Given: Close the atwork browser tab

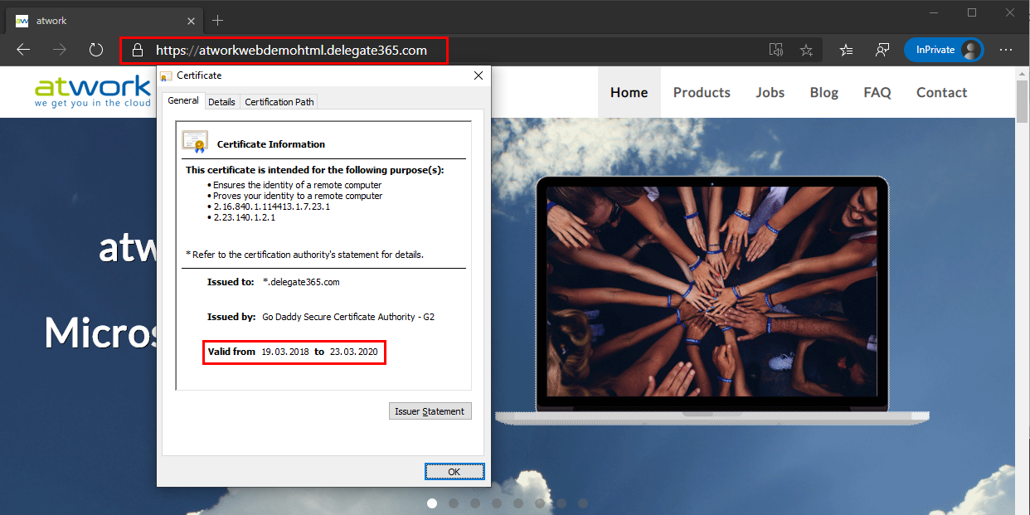Looking at the screenshot, I should [x=191, y=21].
